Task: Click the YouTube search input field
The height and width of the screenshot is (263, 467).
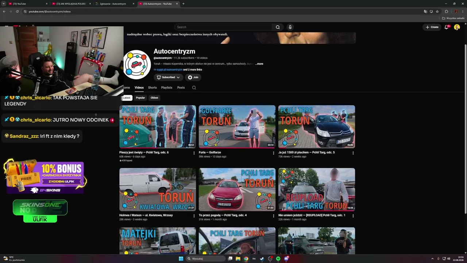Action: (223, 27)
